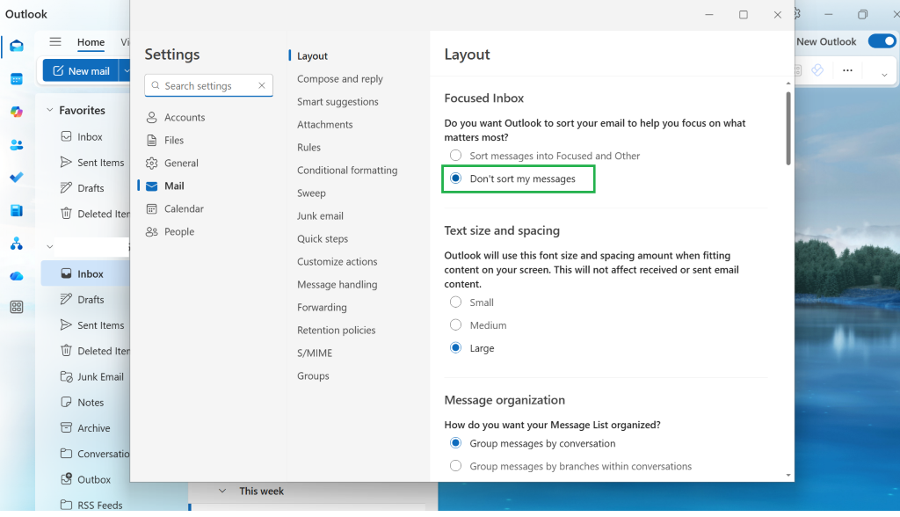Open Retention policies settings
The width and height of the screenshot is (900, 517).
click(337, 331)
